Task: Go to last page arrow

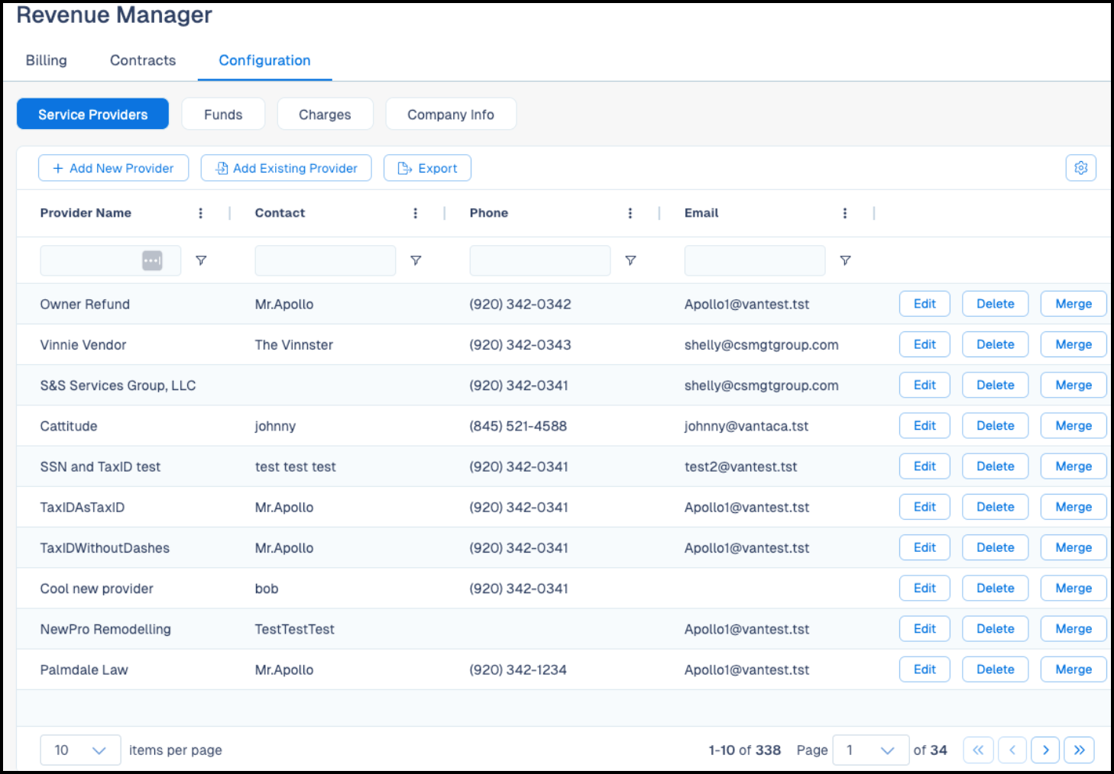Action: [x=1079, y=750]
